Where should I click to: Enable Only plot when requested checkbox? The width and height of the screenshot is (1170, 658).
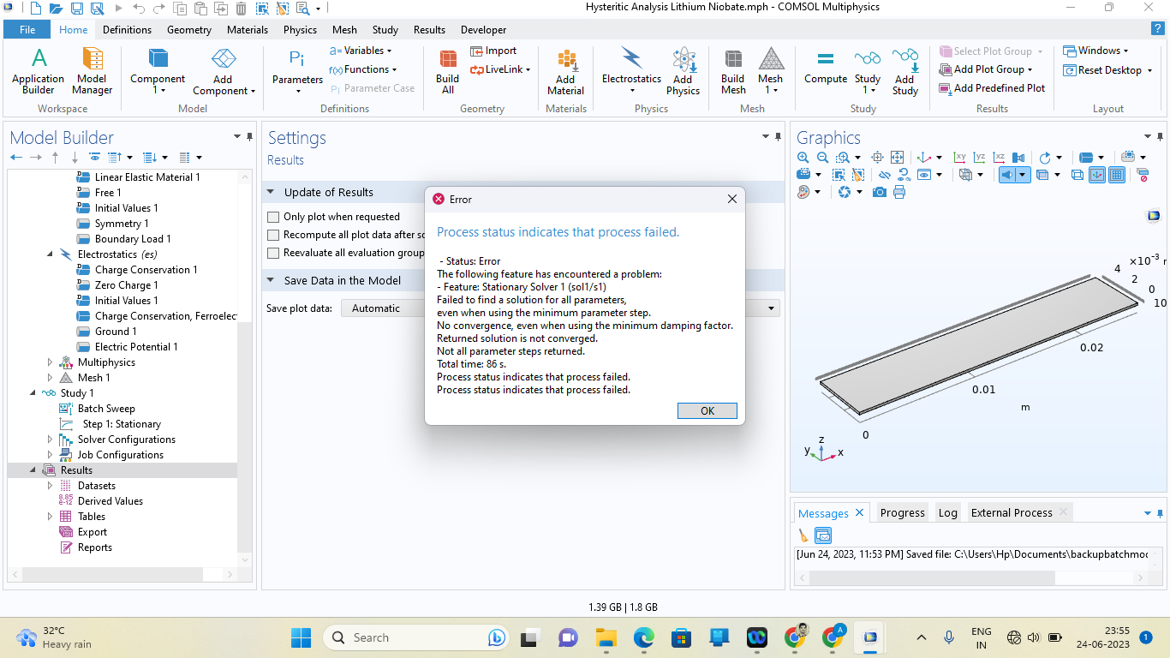(x=274, y=217)
